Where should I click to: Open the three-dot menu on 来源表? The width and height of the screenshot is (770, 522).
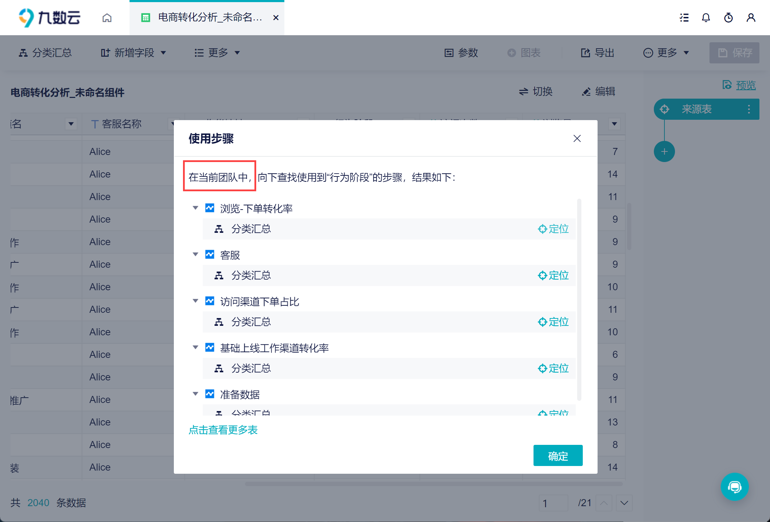click(749, 109)
